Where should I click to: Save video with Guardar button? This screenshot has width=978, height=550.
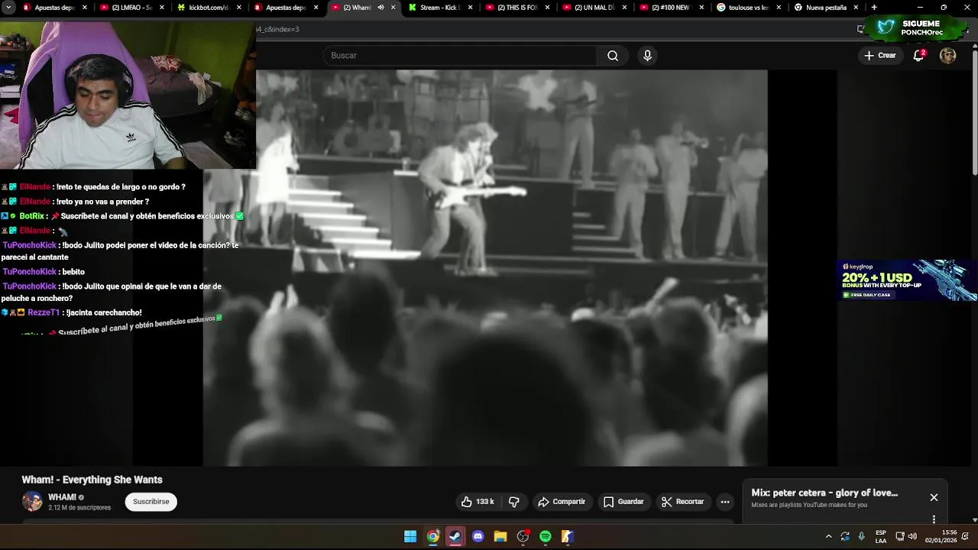(x=623, y=502)
